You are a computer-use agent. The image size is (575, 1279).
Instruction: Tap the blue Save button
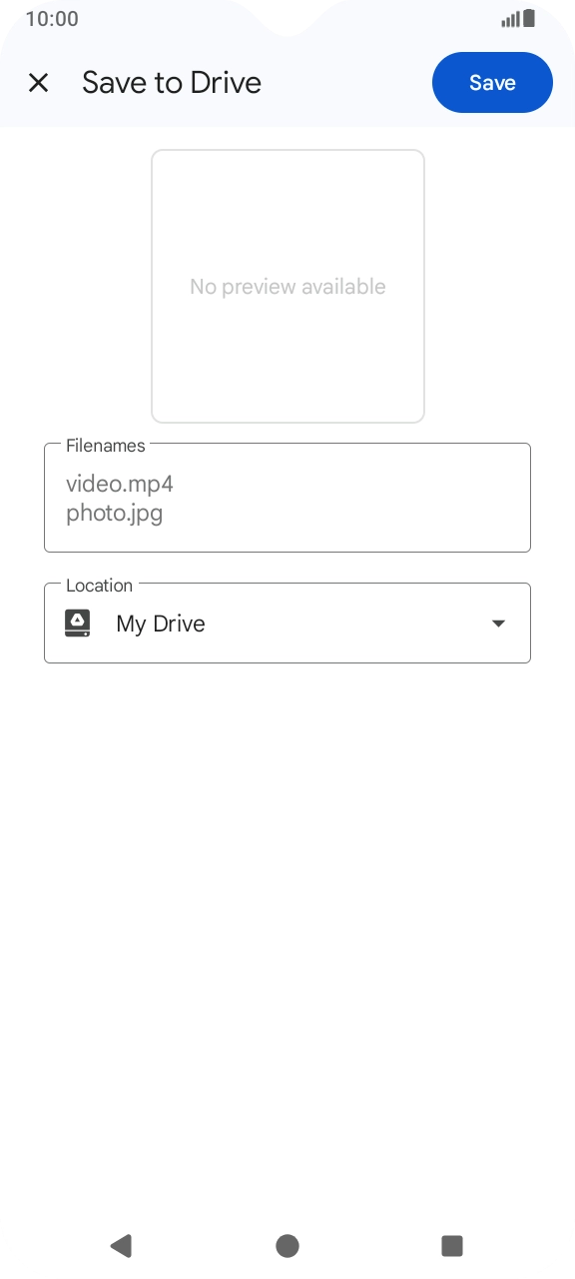[492, 83]
